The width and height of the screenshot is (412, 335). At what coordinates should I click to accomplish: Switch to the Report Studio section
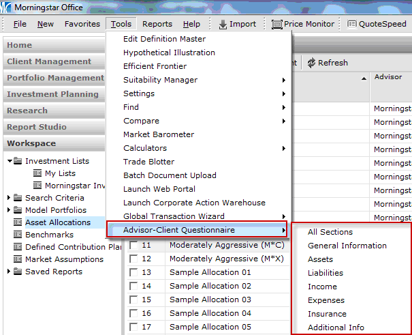[37, 127]
